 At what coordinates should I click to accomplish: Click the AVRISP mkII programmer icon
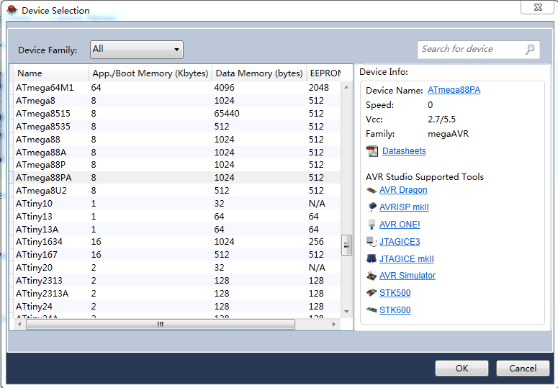372,207
